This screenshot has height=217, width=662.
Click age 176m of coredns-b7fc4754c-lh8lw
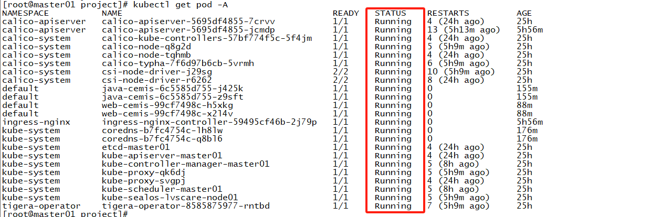[527, 131]
